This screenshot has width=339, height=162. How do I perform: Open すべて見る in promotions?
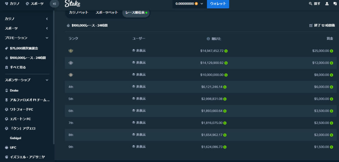[x=16, y=67]
